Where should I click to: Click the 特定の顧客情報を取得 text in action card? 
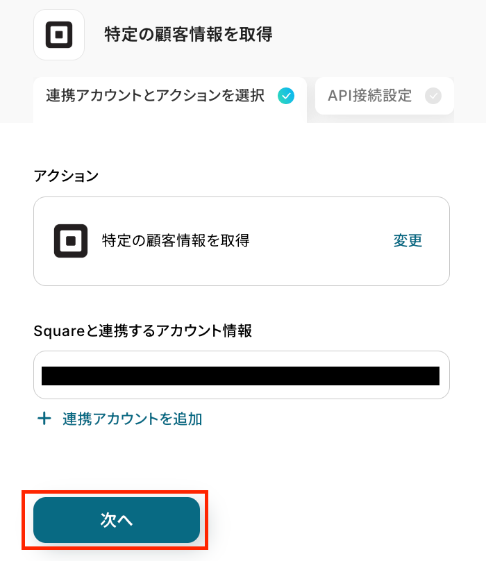pyautogui.click(x=176, y=241)
